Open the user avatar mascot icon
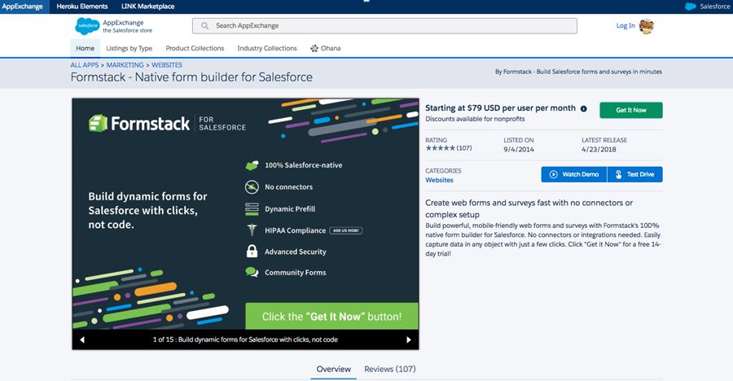The width and height of the screenshot is (733, 381). [647, 26]
